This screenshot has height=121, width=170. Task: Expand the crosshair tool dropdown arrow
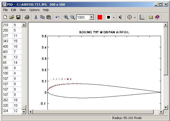coord(135,17)
